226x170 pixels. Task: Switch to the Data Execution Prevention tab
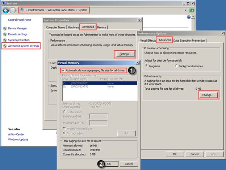click(189, 41)
